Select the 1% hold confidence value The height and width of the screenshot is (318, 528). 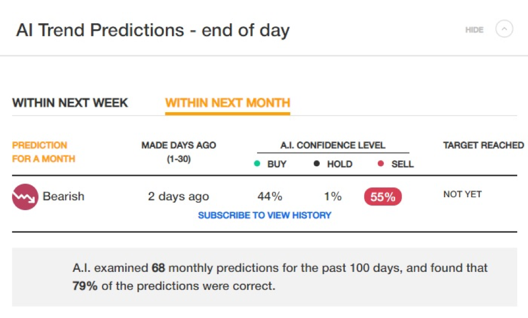333,196
